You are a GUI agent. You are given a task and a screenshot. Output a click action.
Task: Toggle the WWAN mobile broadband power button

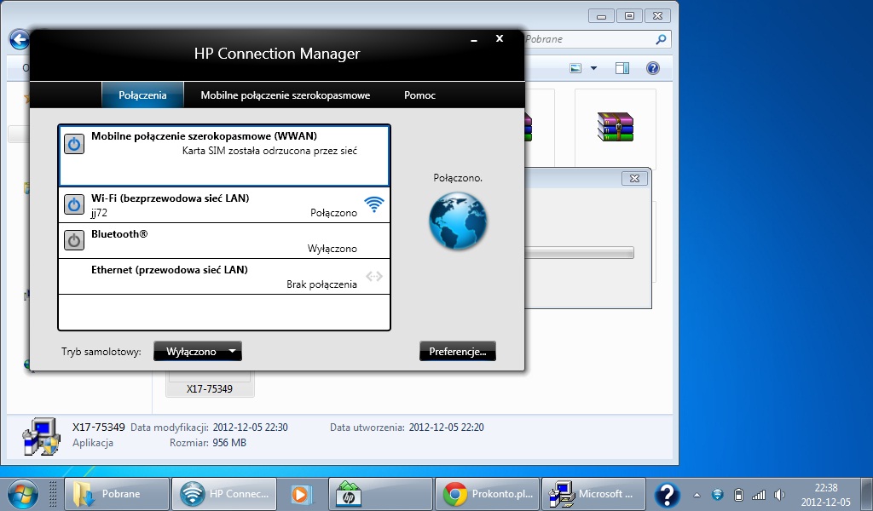pyautogui.click(x=74, y=144)
